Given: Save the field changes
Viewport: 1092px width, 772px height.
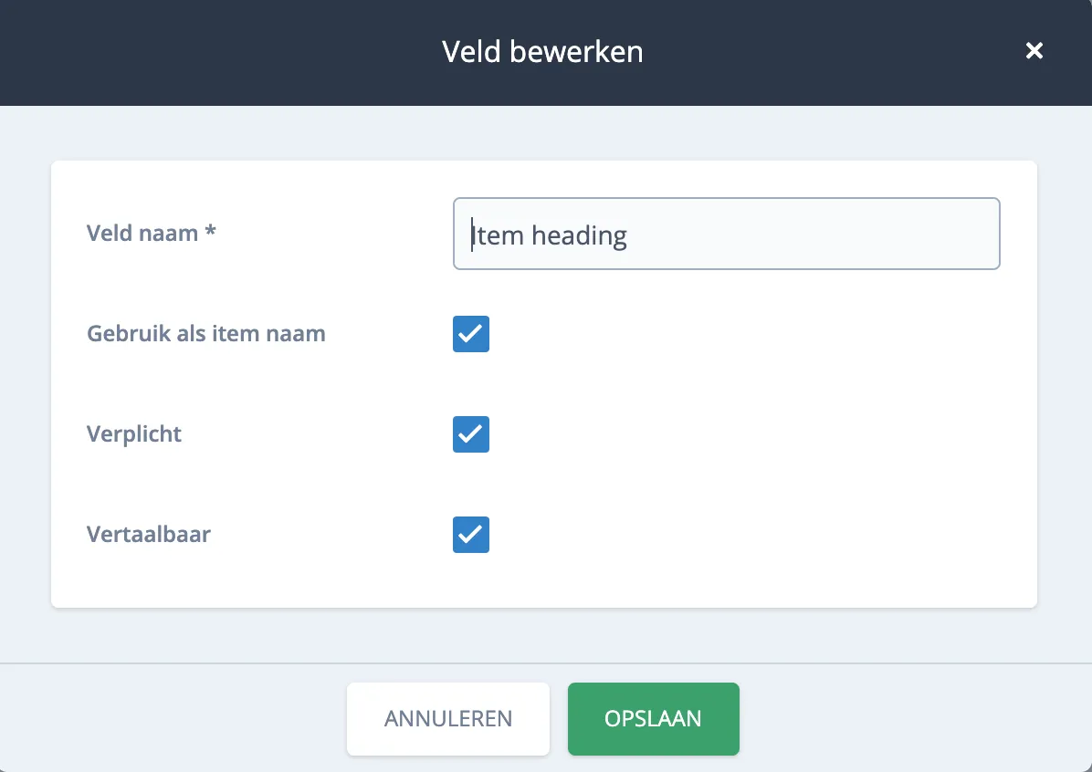Looking at the screenshot, I should click(653, 719).
